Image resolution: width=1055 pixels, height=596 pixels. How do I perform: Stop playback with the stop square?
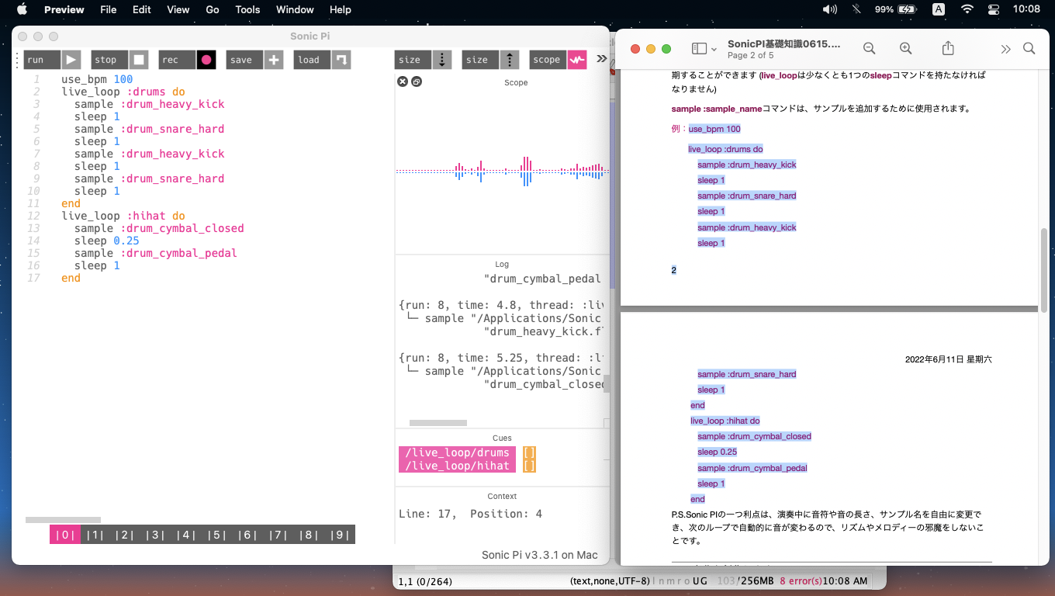coord(139,60)
